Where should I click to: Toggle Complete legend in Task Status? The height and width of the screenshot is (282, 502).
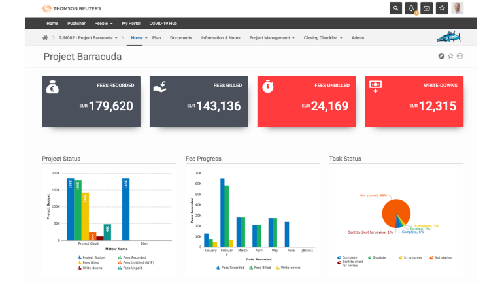pos(347,257)
